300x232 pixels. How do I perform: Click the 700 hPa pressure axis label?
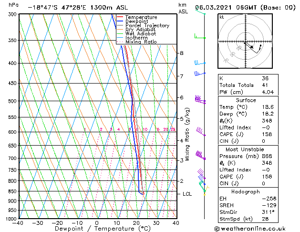[13, 158]
